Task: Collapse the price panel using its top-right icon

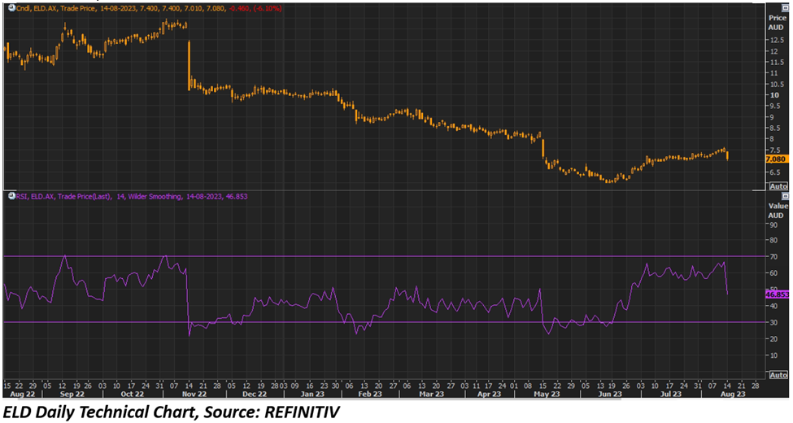Action: [x=784, y=5]
